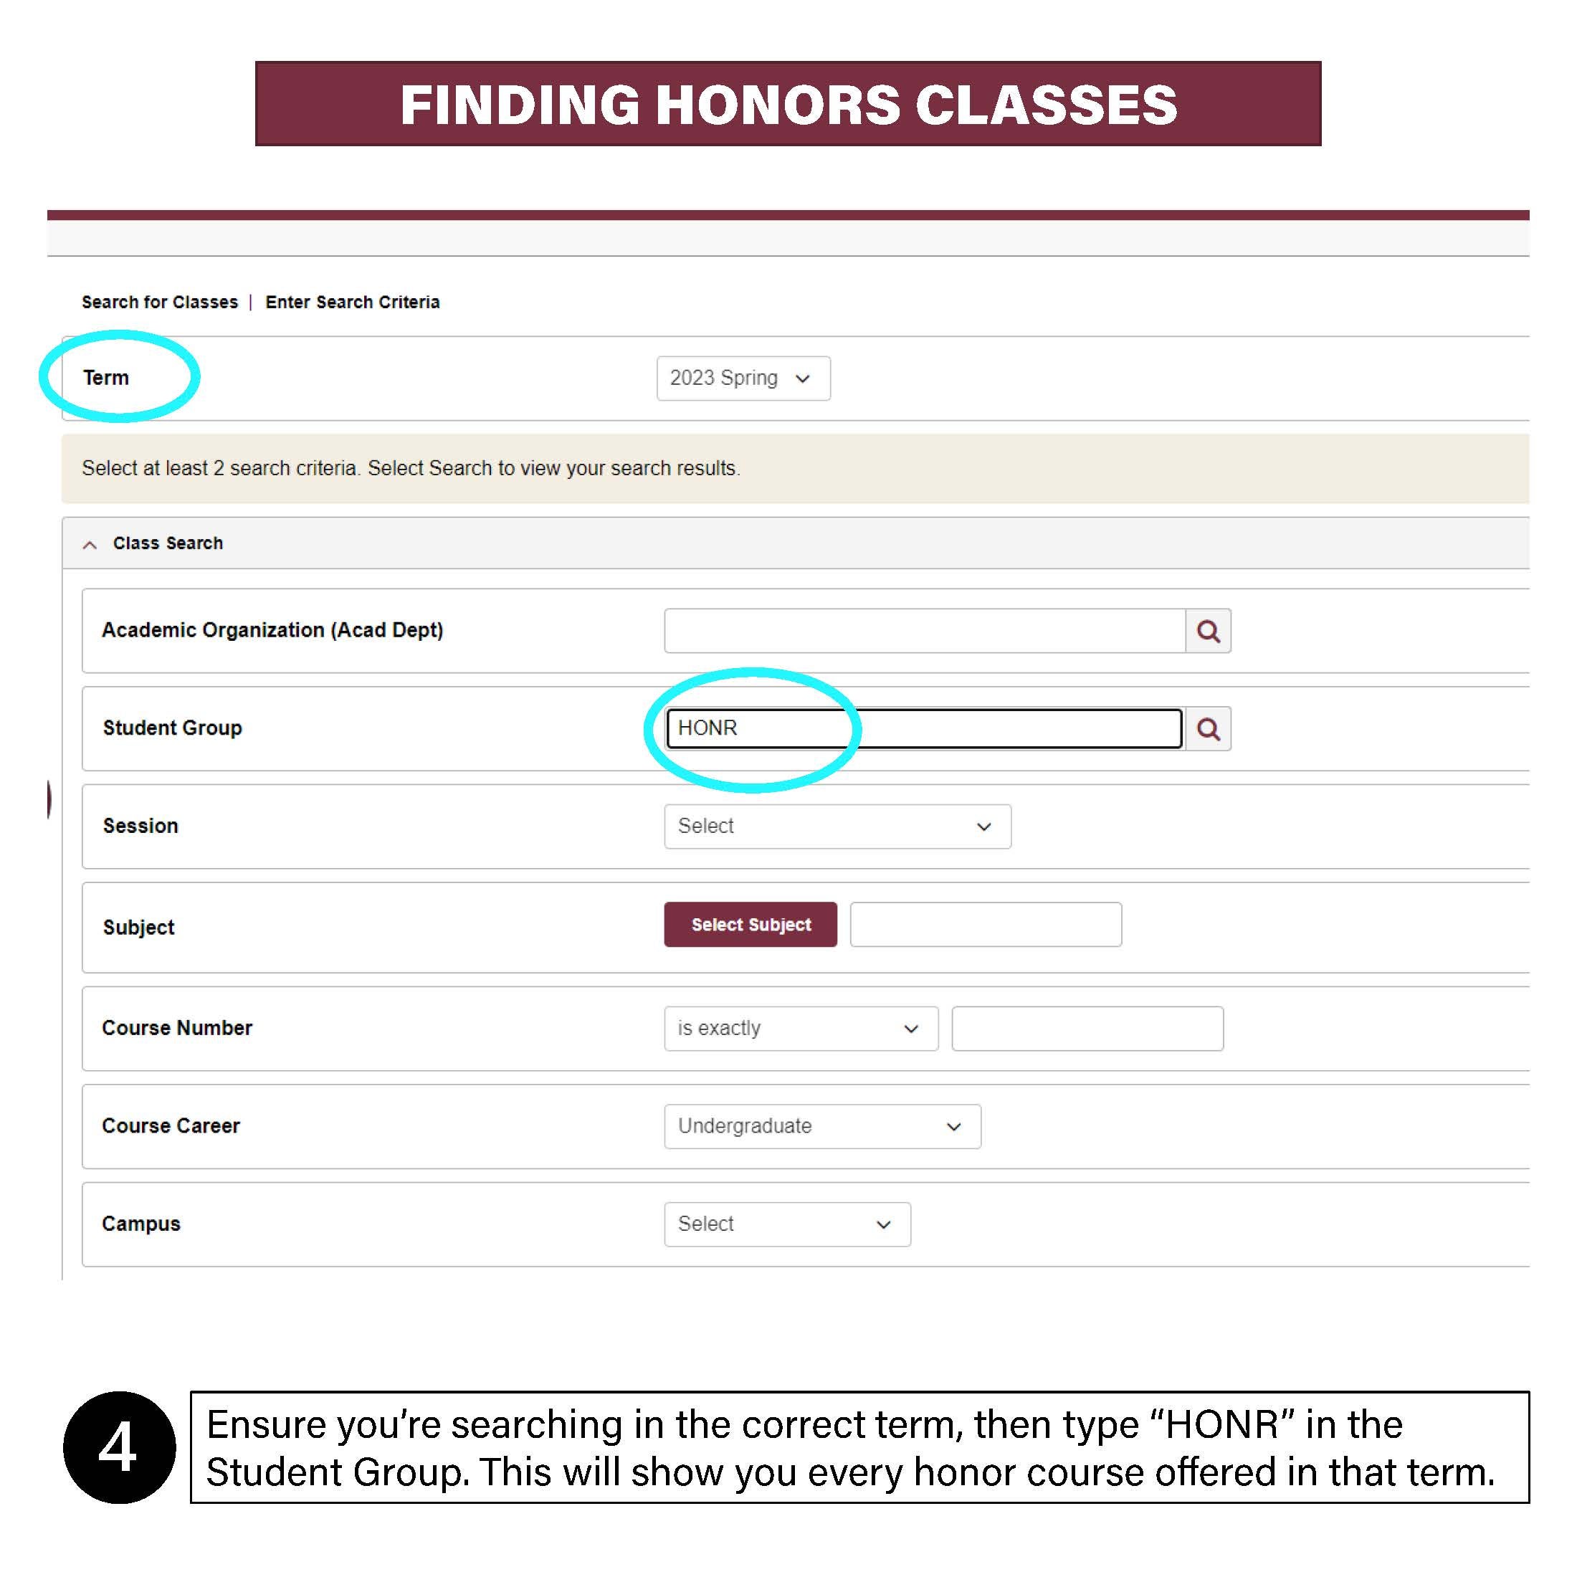Click the Search for Classes breadcrumb

coord(159,302)
